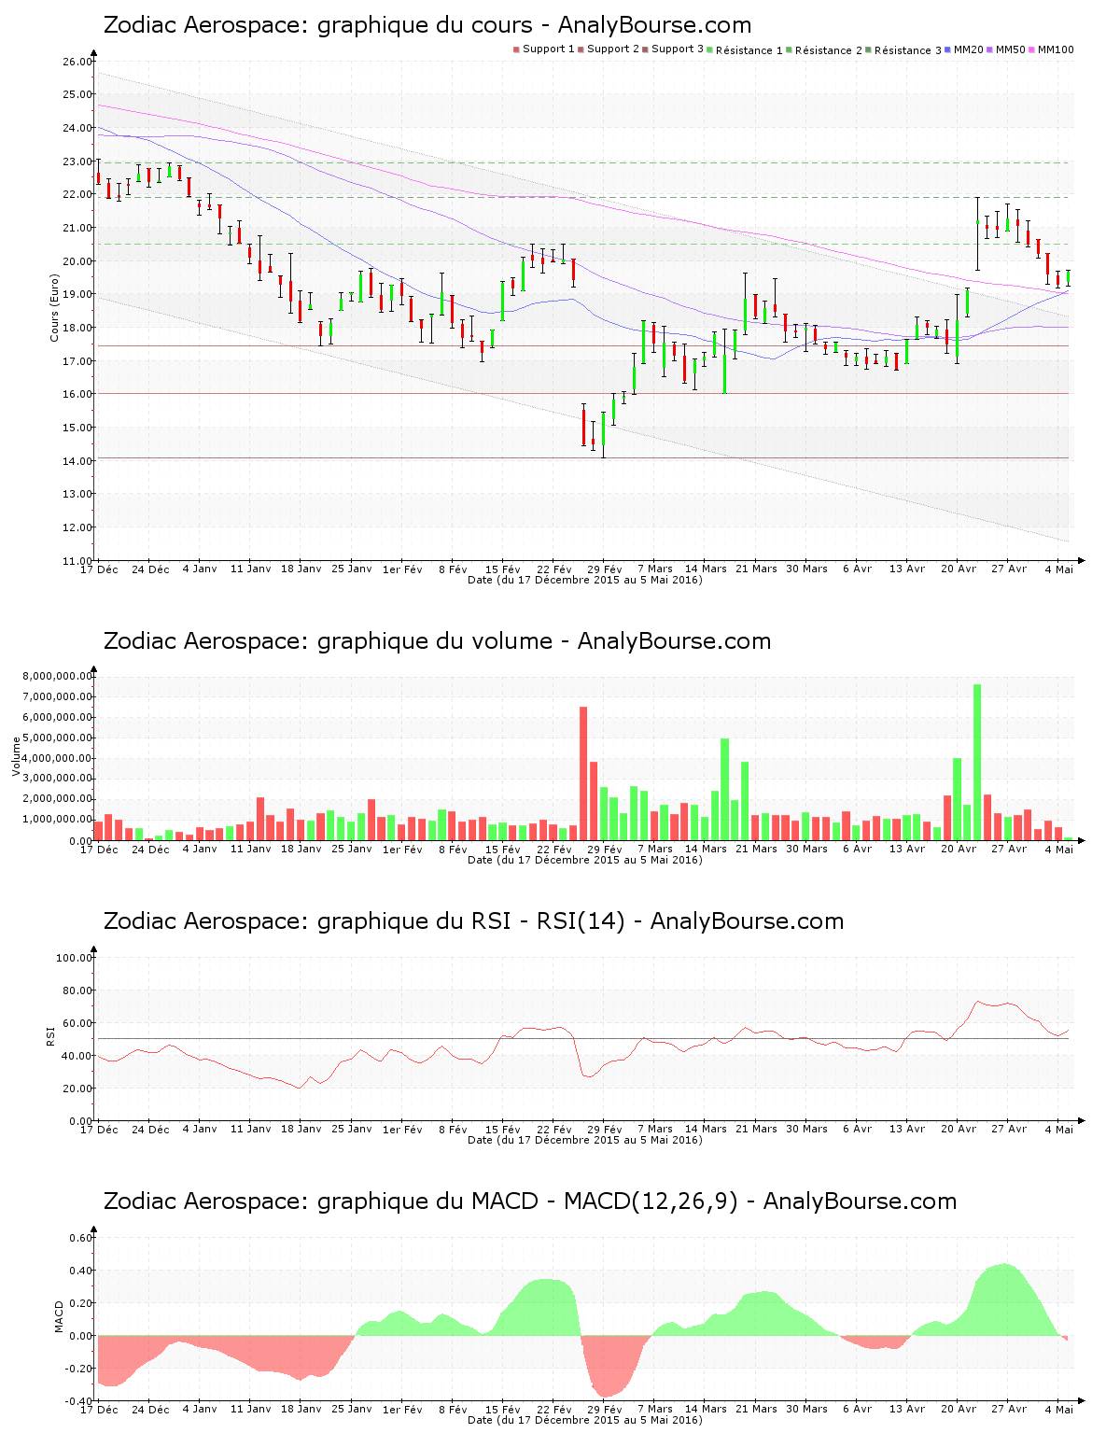Select the Résistance 3 legend label

click(908, 50)
